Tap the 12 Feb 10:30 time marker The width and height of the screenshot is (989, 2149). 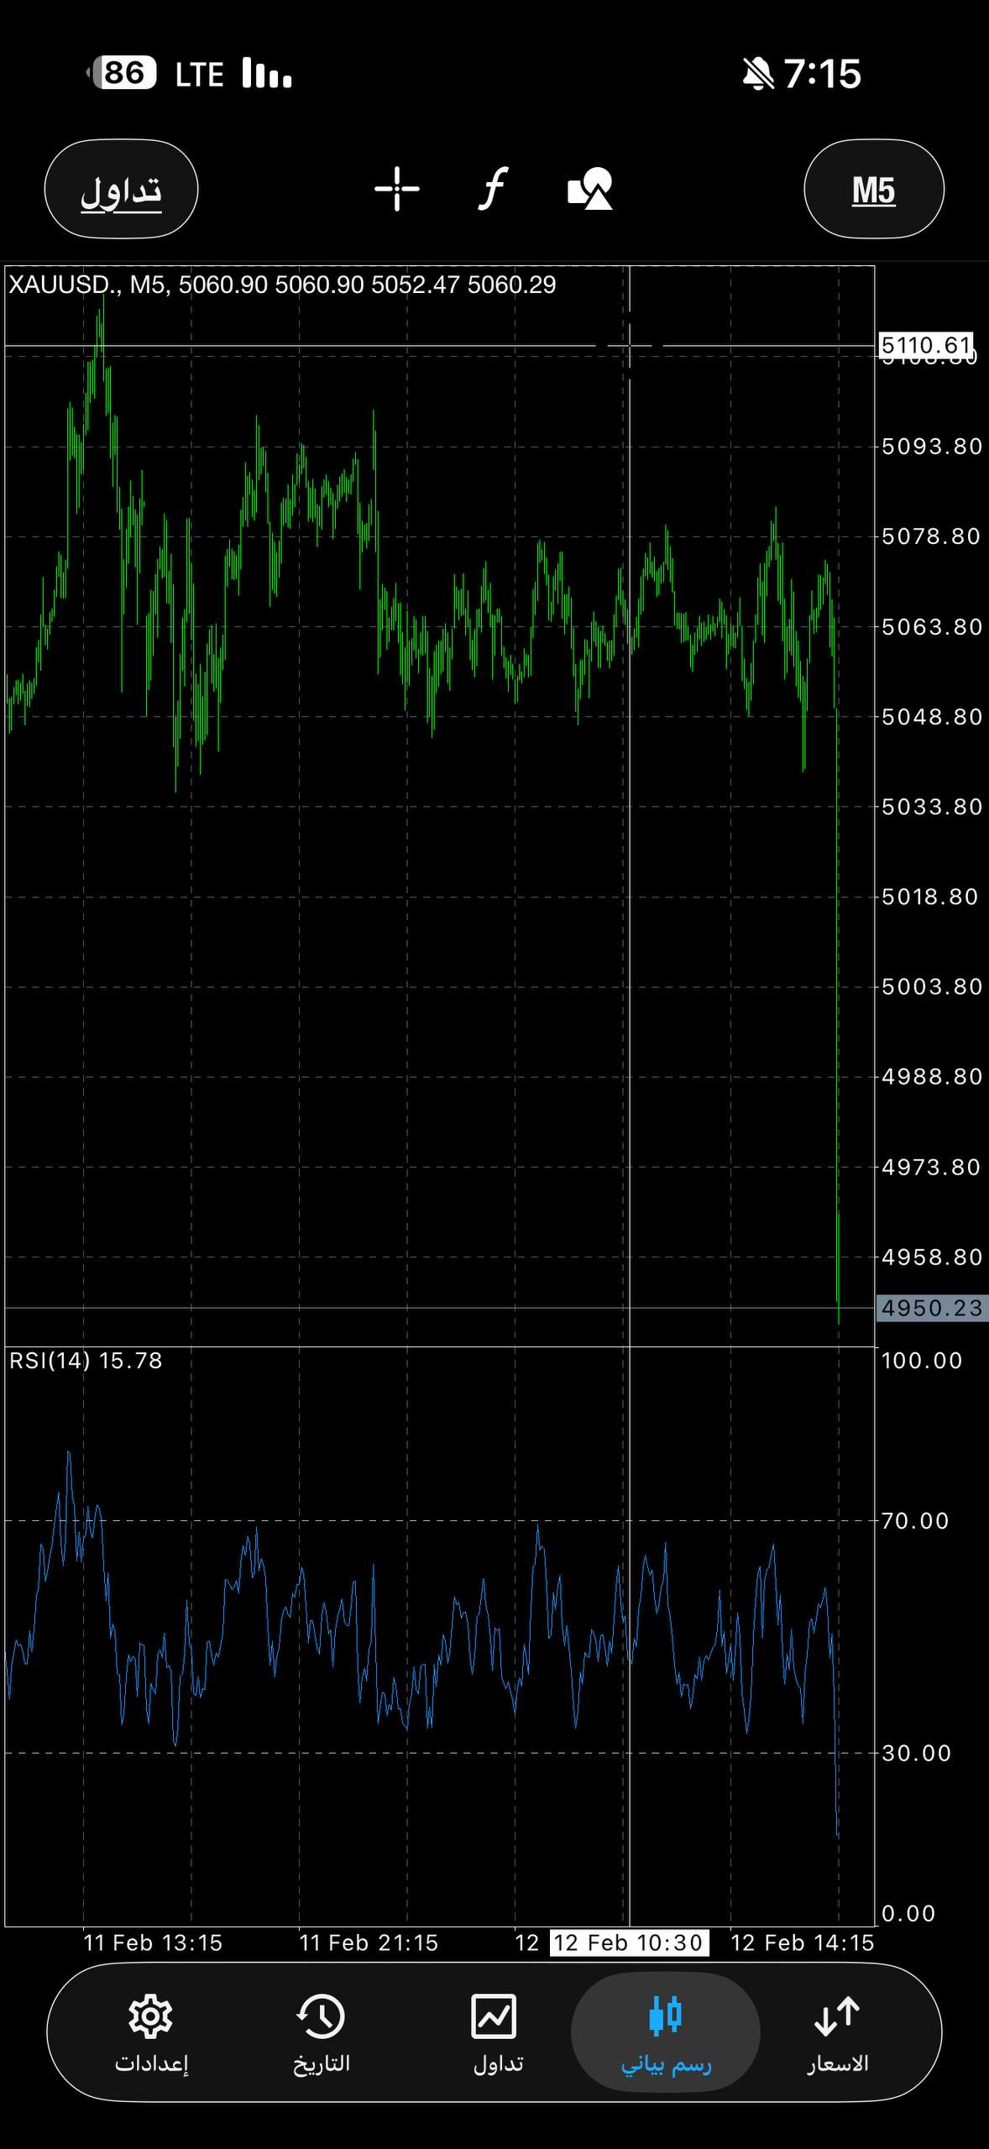629,1942
